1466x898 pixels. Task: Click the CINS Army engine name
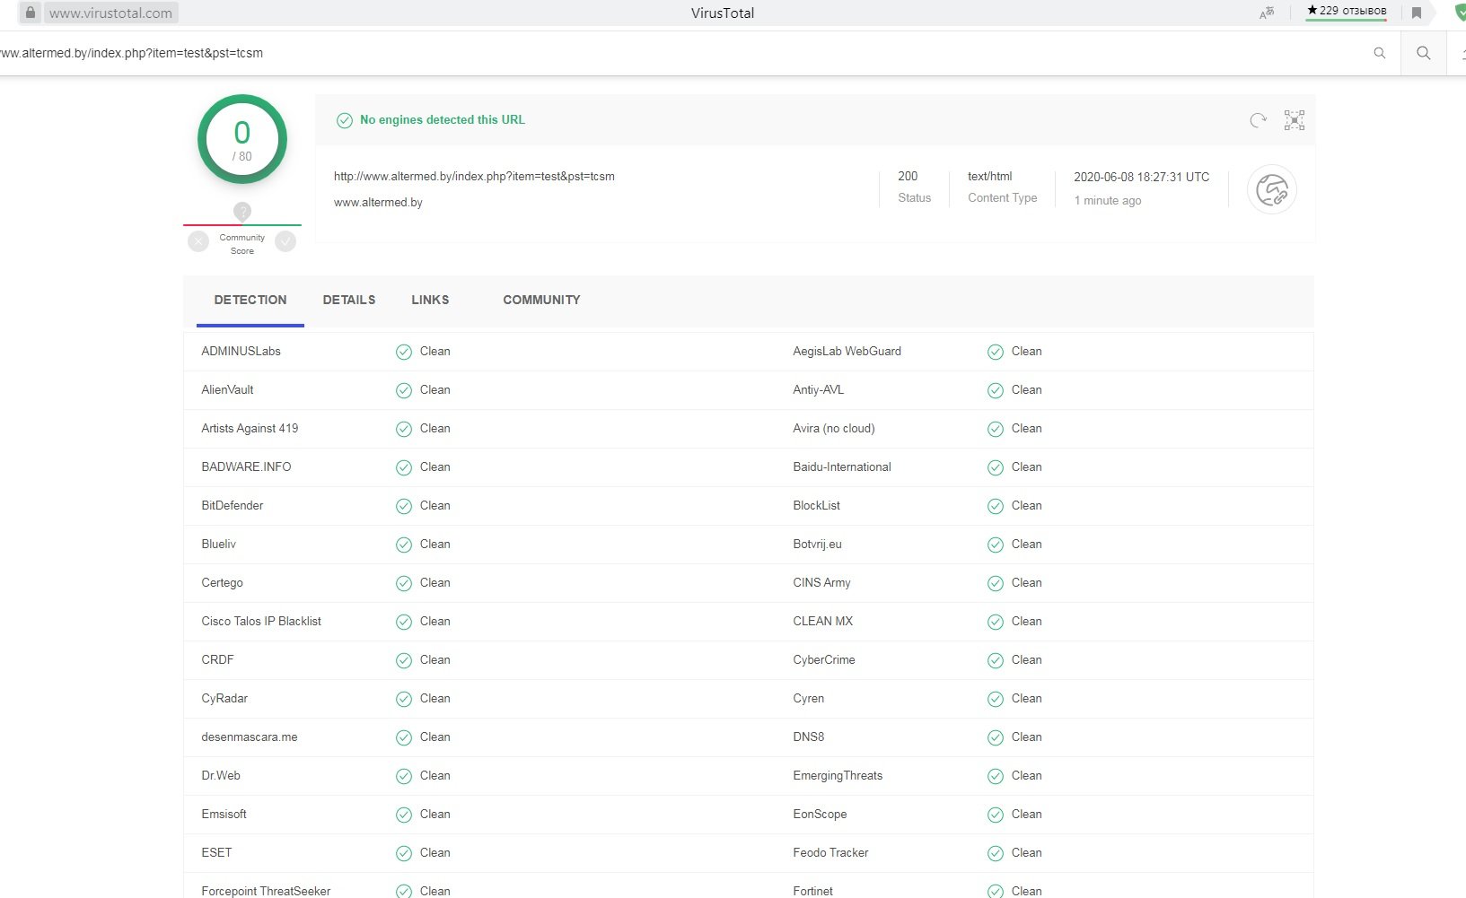pos(821,582)
